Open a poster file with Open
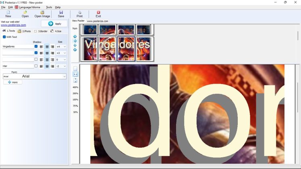Viewport: 301px width, 169px height. (x=25, y=14)
